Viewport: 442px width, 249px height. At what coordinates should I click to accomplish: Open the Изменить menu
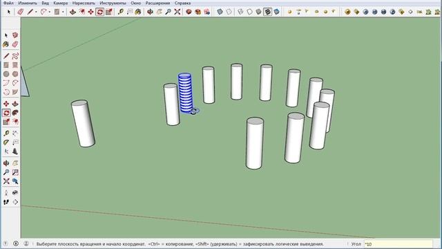click(28, 3)
